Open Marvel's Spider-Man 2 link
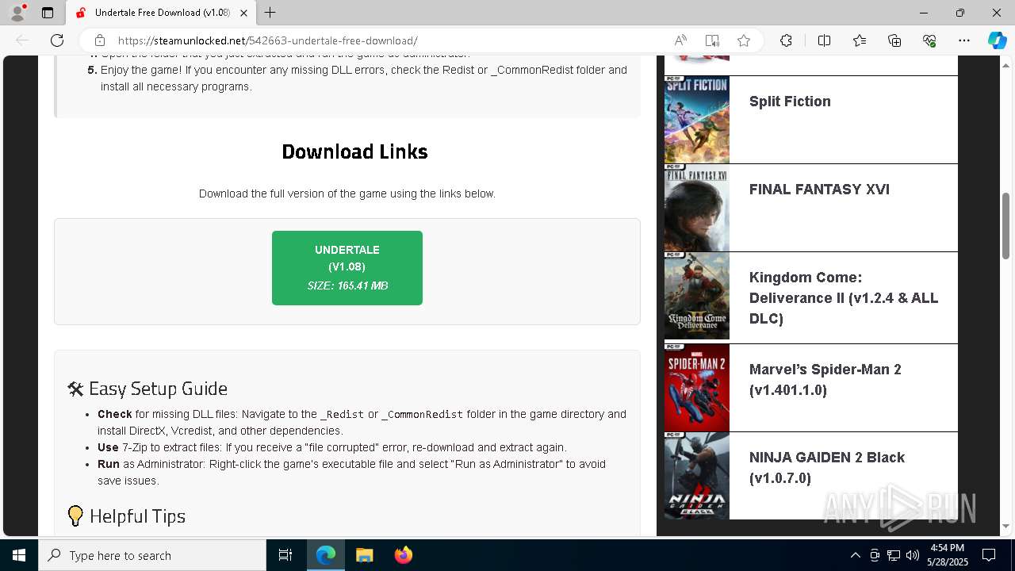The width and height of the screenshot is (1015, 571). tap(825, 380)
